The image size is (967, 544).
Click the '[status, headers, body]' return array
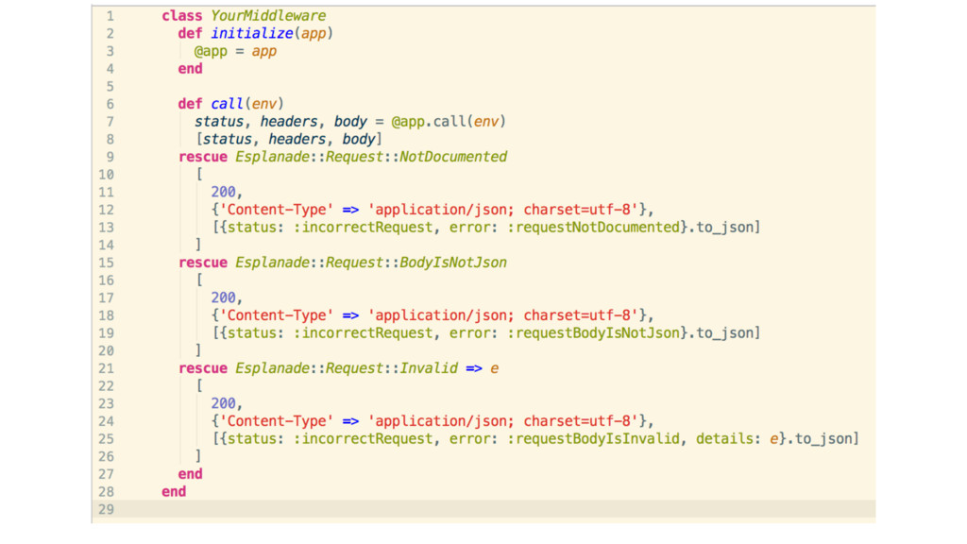tap(289, 140)
